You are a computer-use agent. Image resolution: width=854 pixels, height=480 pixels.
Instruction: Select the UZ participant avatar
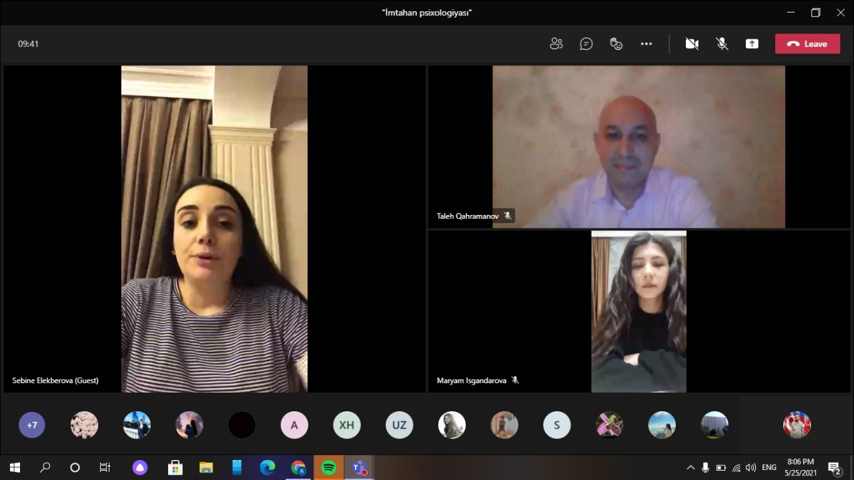(x=399, y=425)
